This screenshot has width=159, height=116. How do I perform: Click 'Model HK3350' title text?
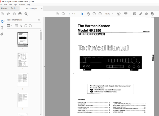pyautogui.click(x=89, y=30)
